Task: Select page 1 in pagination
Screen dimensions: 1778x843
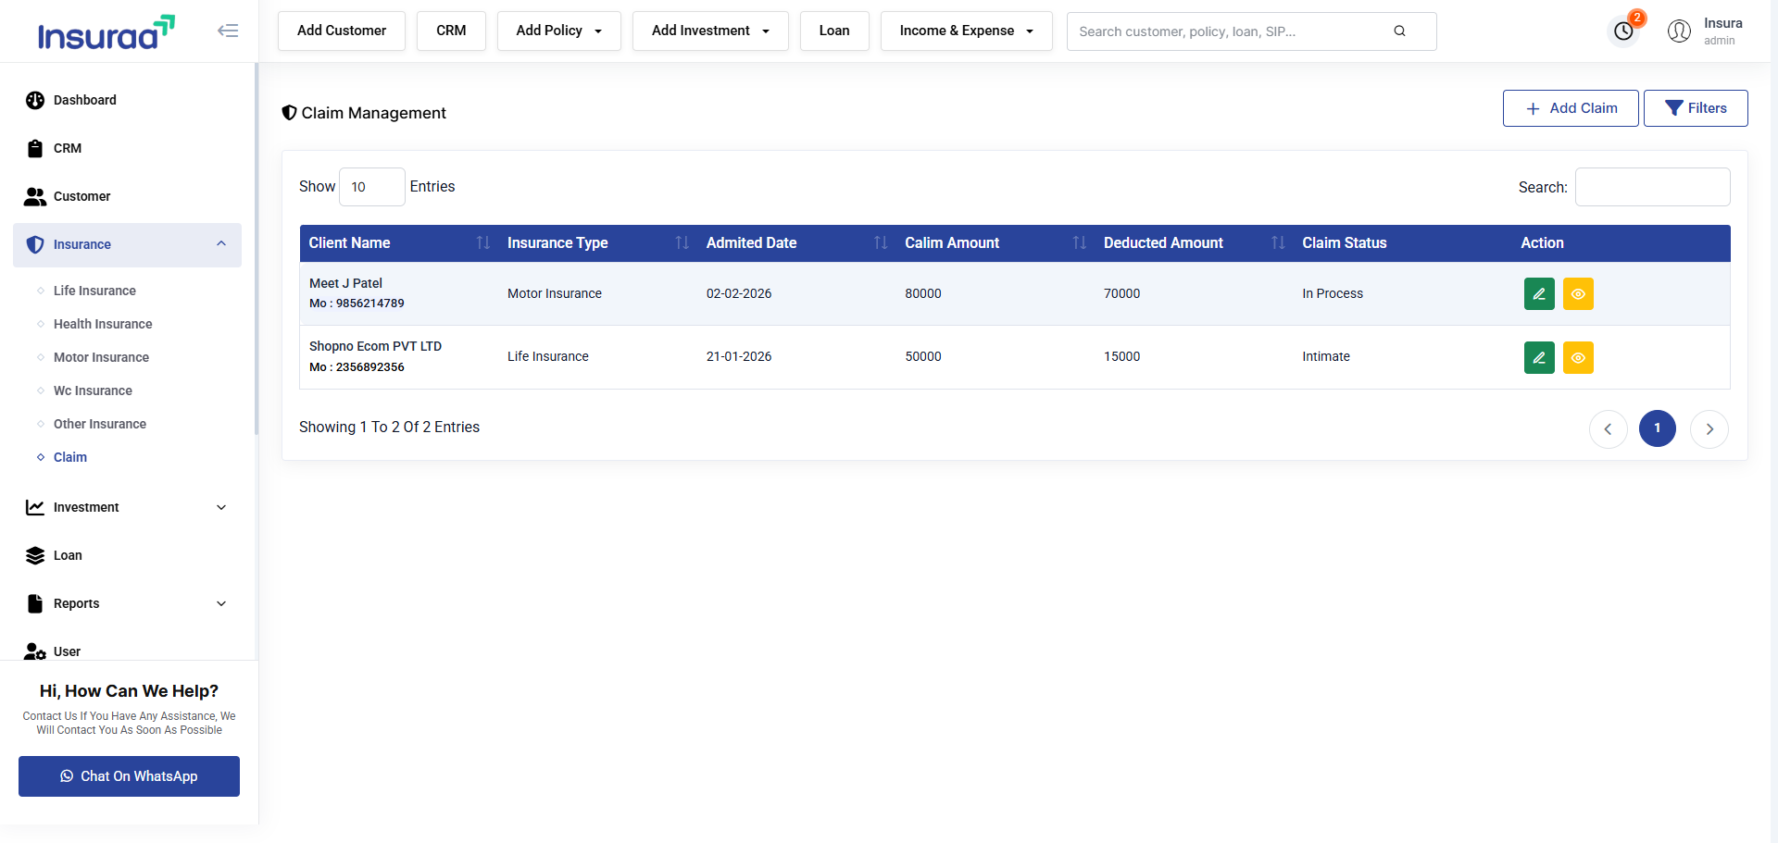Action: point(1658,428)
